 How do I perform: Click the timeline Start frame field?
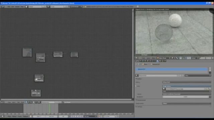pos(39,116)
